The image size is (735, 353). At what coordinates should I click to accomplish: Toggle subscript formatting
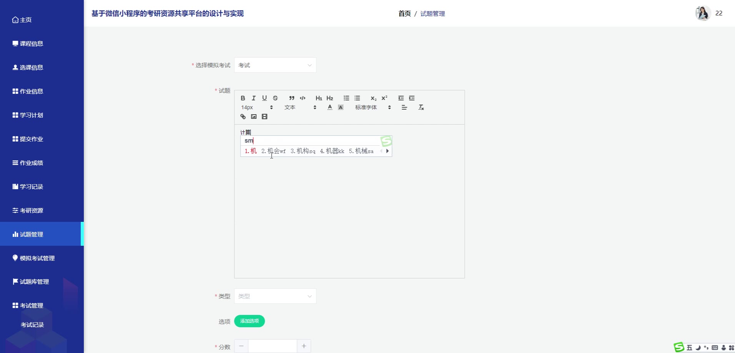[374, 98]
